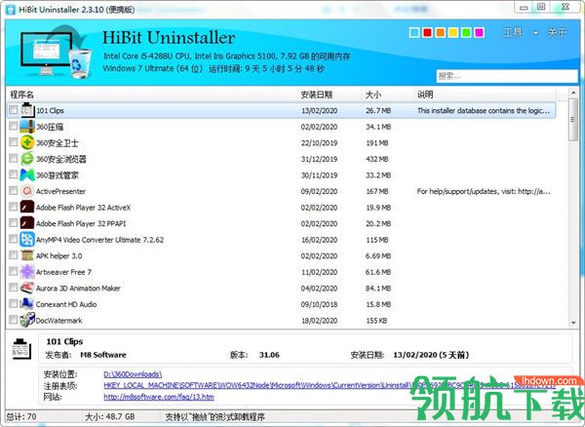Open the 工具 dropdown arrow

click(x=535, y=33)
